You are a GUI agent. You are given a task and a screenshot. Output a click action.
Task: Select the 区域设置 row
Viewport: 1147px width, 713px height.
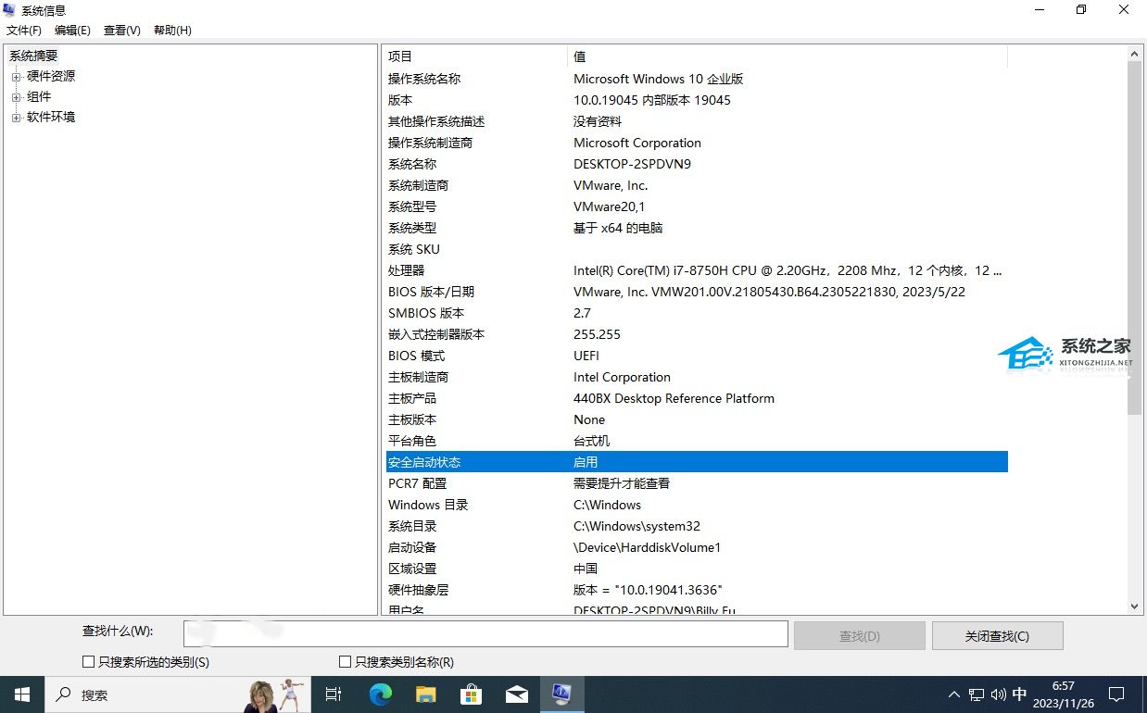(696, 569)
